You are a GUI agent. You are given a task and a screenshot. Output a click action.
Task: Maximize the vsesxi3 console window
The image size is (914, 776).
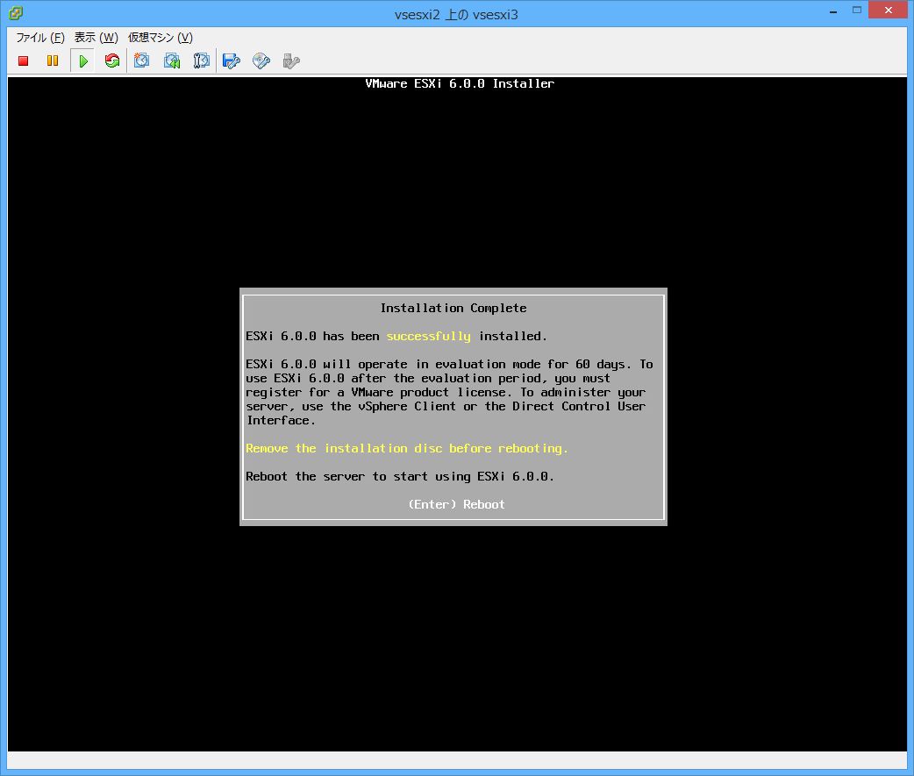[x=857, y=11]
